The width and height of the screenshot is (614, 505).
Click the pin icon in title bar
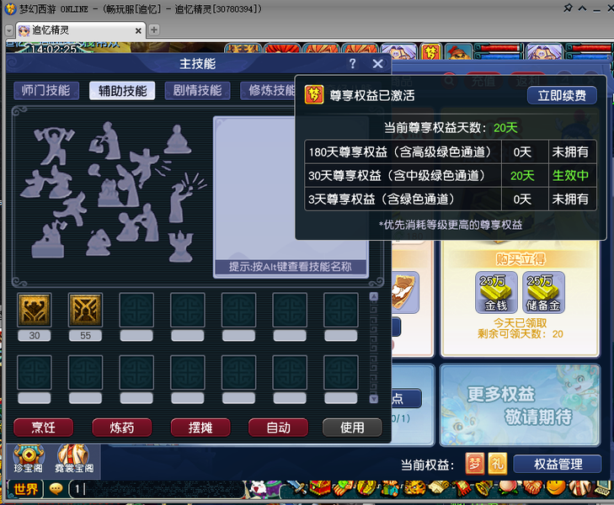[568, 8]
